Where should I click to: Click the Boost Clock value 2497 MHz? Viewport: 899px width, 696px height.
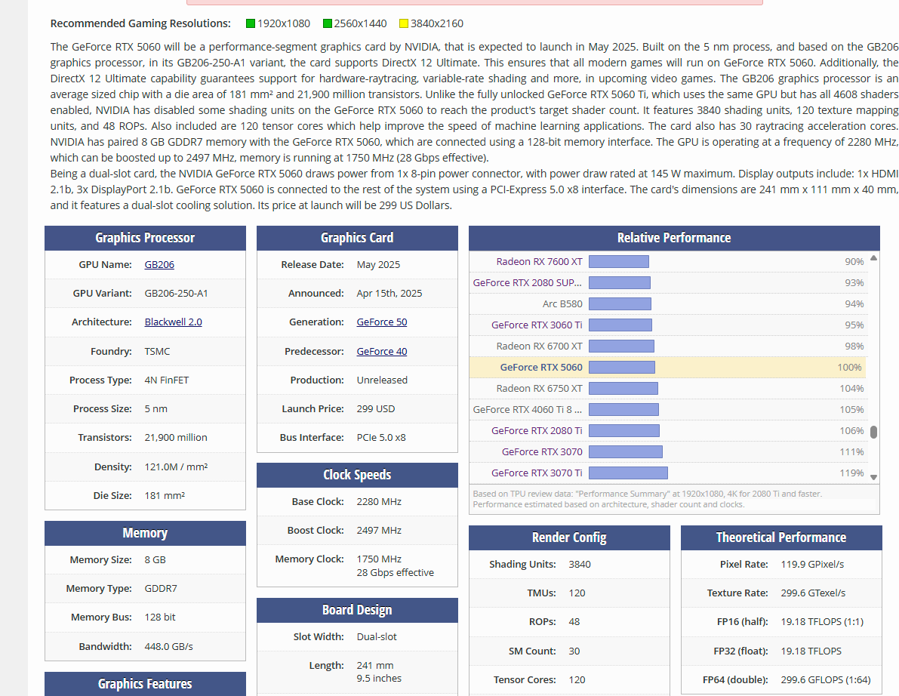(x=379, y=530)
